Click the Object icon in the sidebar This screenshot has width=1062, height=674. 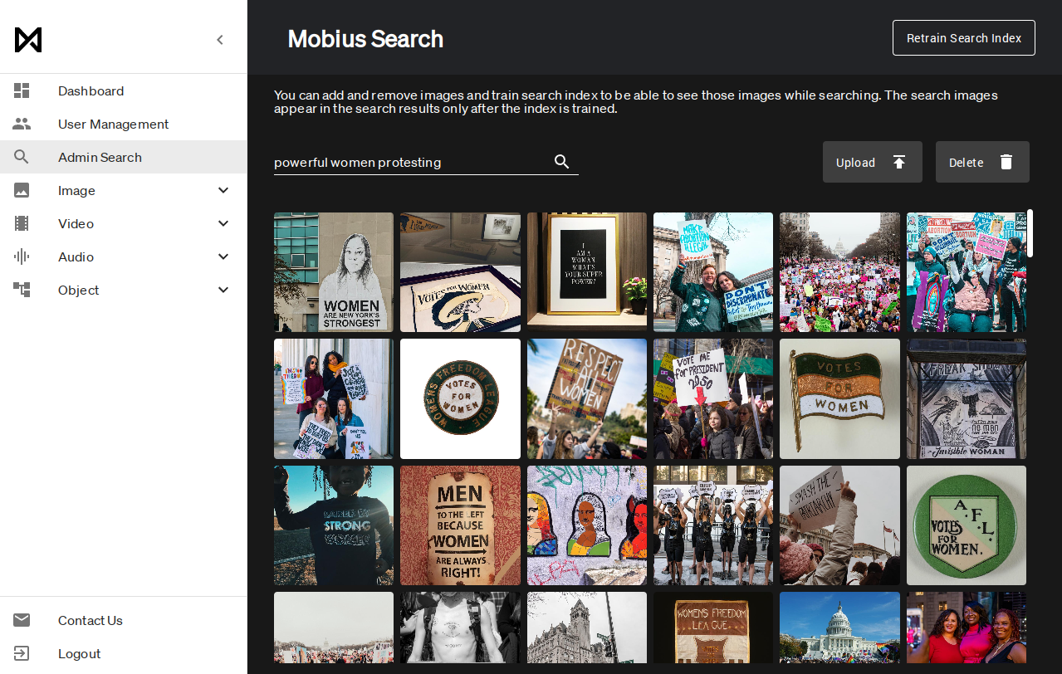coord(22,290)
